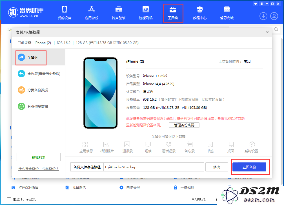This screenshot has width=284, height=205.
Task: Open 爱思商城 store
Action: (227, 13)
